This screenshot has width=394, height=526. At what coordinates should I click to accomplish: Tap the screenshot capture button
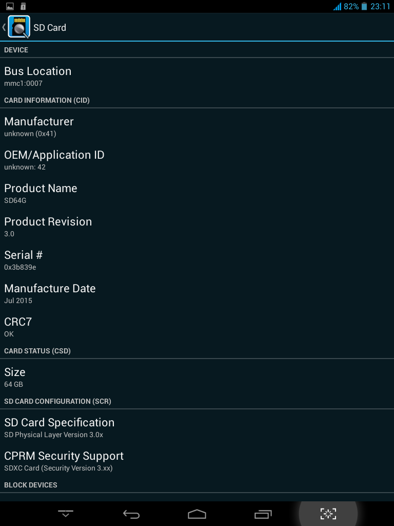[x=328, y=514]
